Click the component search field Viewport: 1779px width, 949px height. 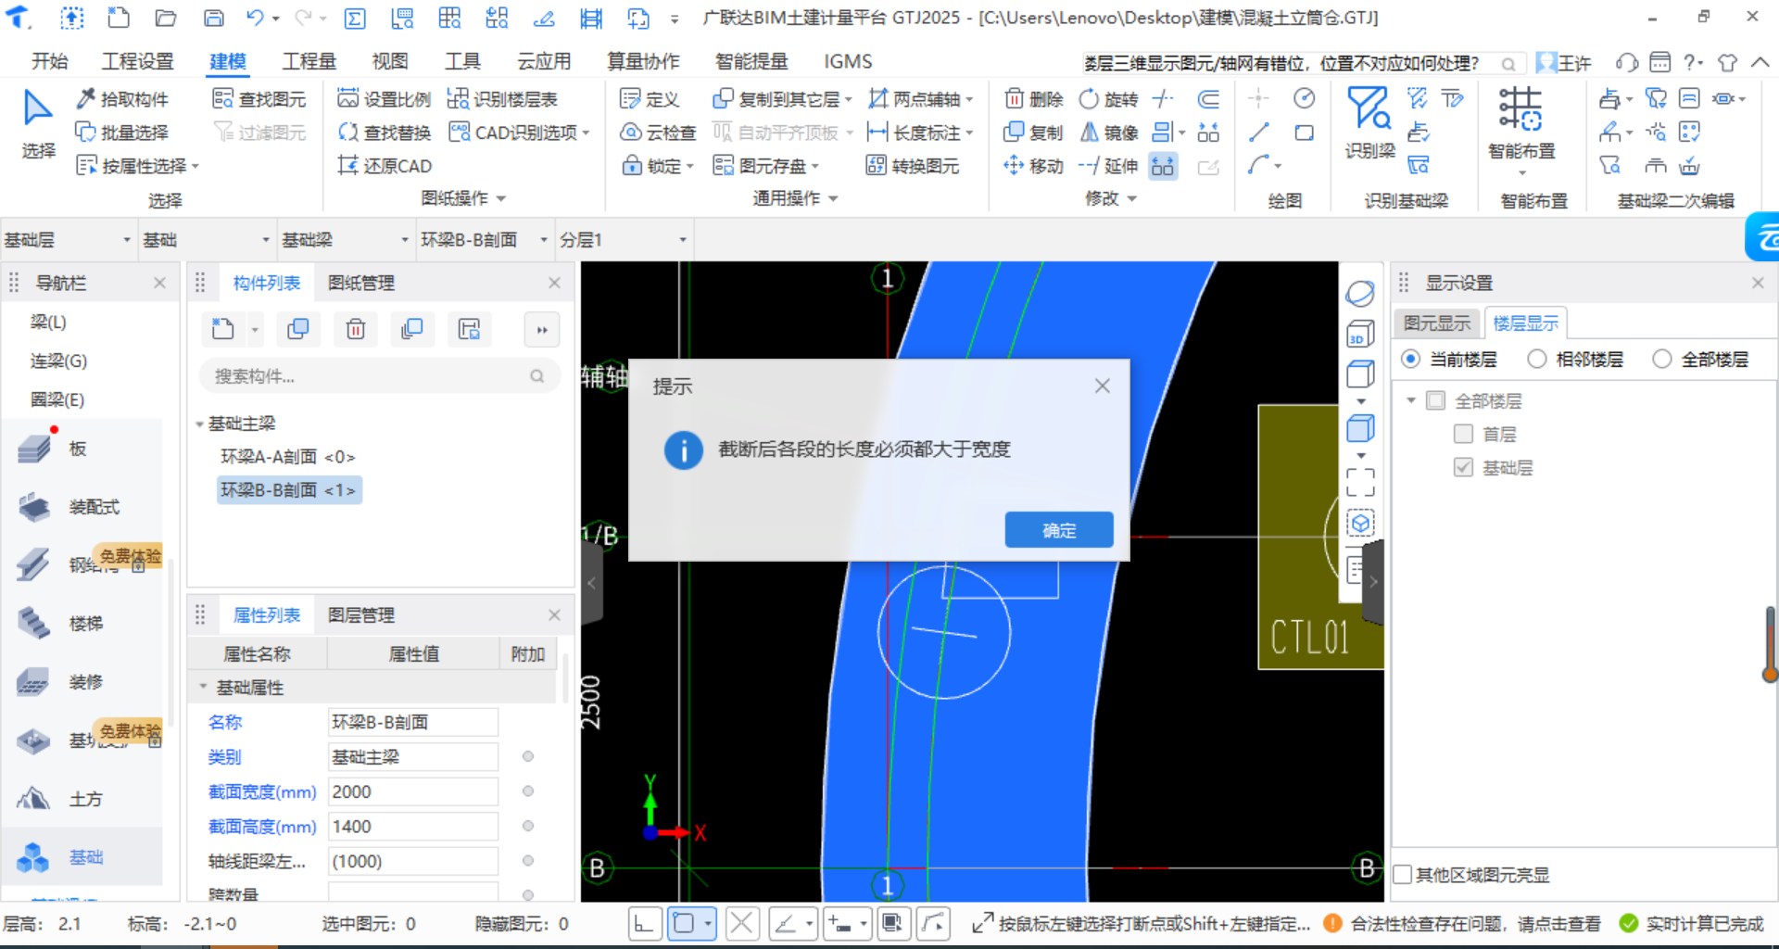378,375
